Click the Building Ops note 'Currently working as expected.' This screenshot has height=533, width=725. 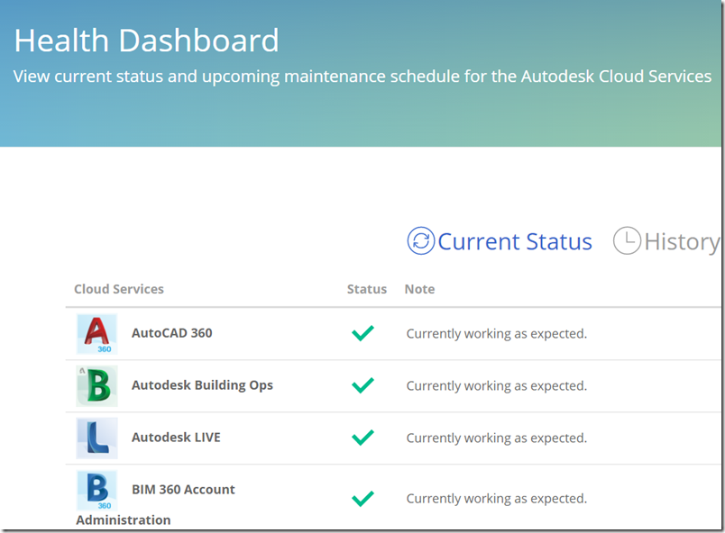pos(497,385)
